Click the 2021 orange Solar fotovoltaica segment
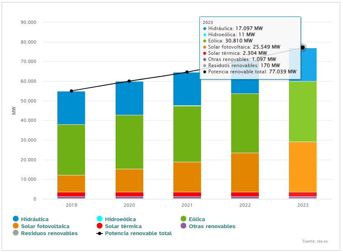Image resolution: width=343 pixels, height=252 pixels. pos(187,177)
